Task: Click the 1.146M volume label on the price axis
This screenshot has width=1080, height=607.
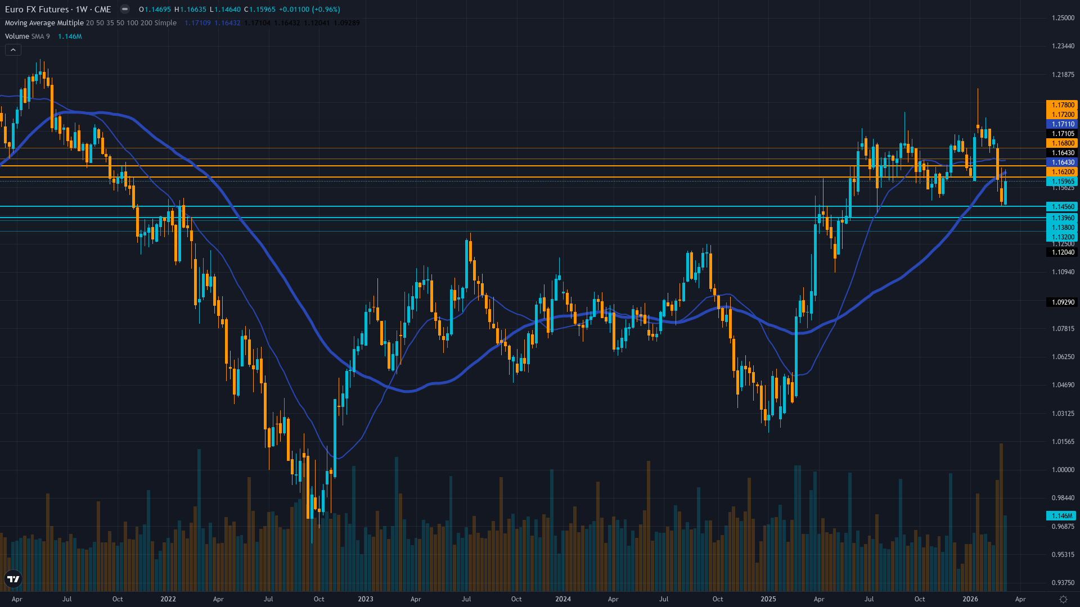Action: pos(1062,516)
